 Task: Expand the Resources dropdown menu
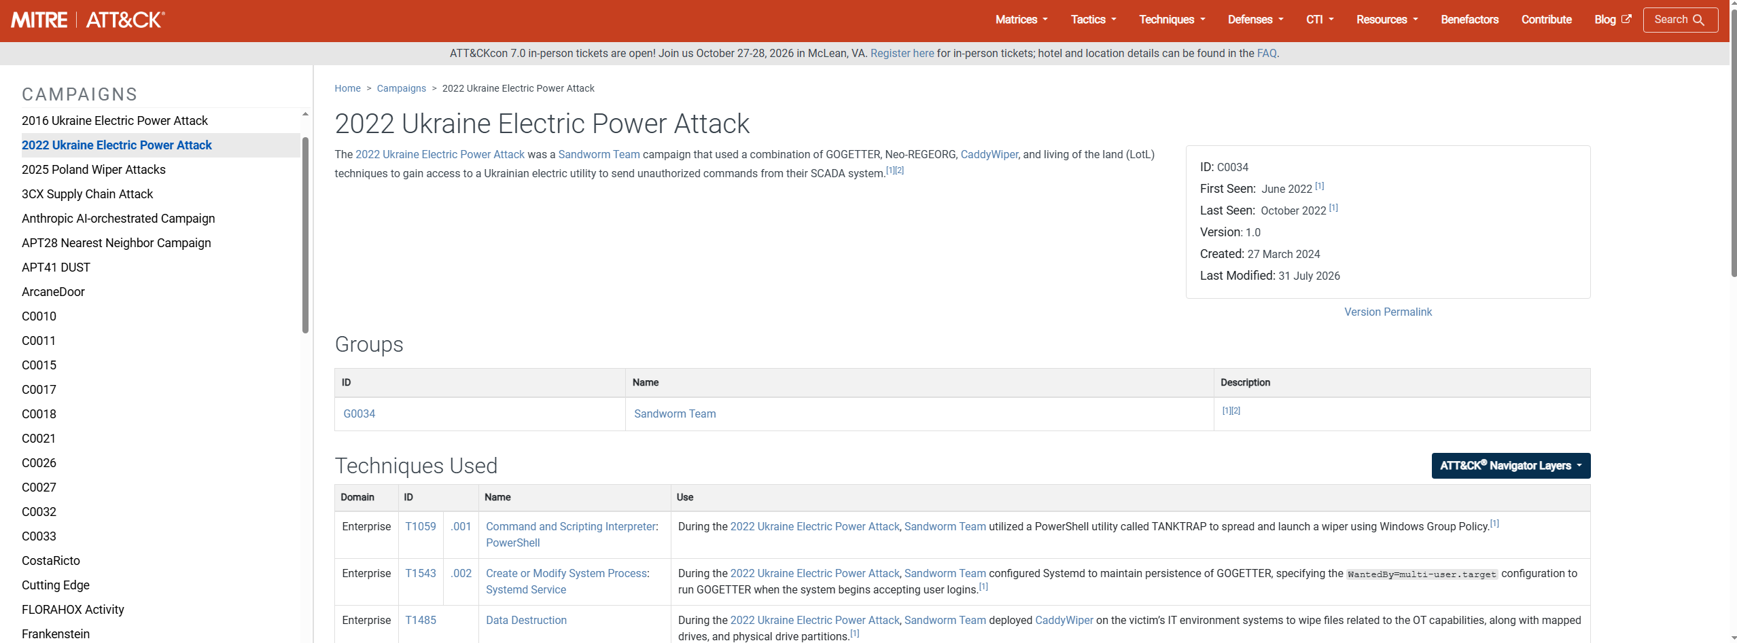(1387, 20)
